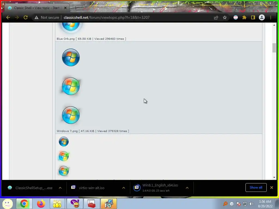Screen dimensions: 279x209
Task: Click the orange search tray icon
Action: click(x=225, y=204)
